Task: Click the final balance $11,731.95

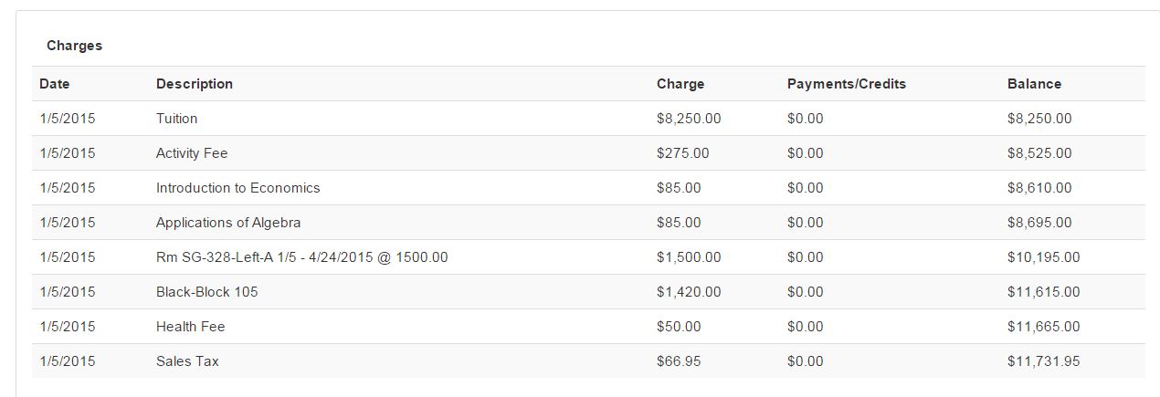Action: (1044, 361)
